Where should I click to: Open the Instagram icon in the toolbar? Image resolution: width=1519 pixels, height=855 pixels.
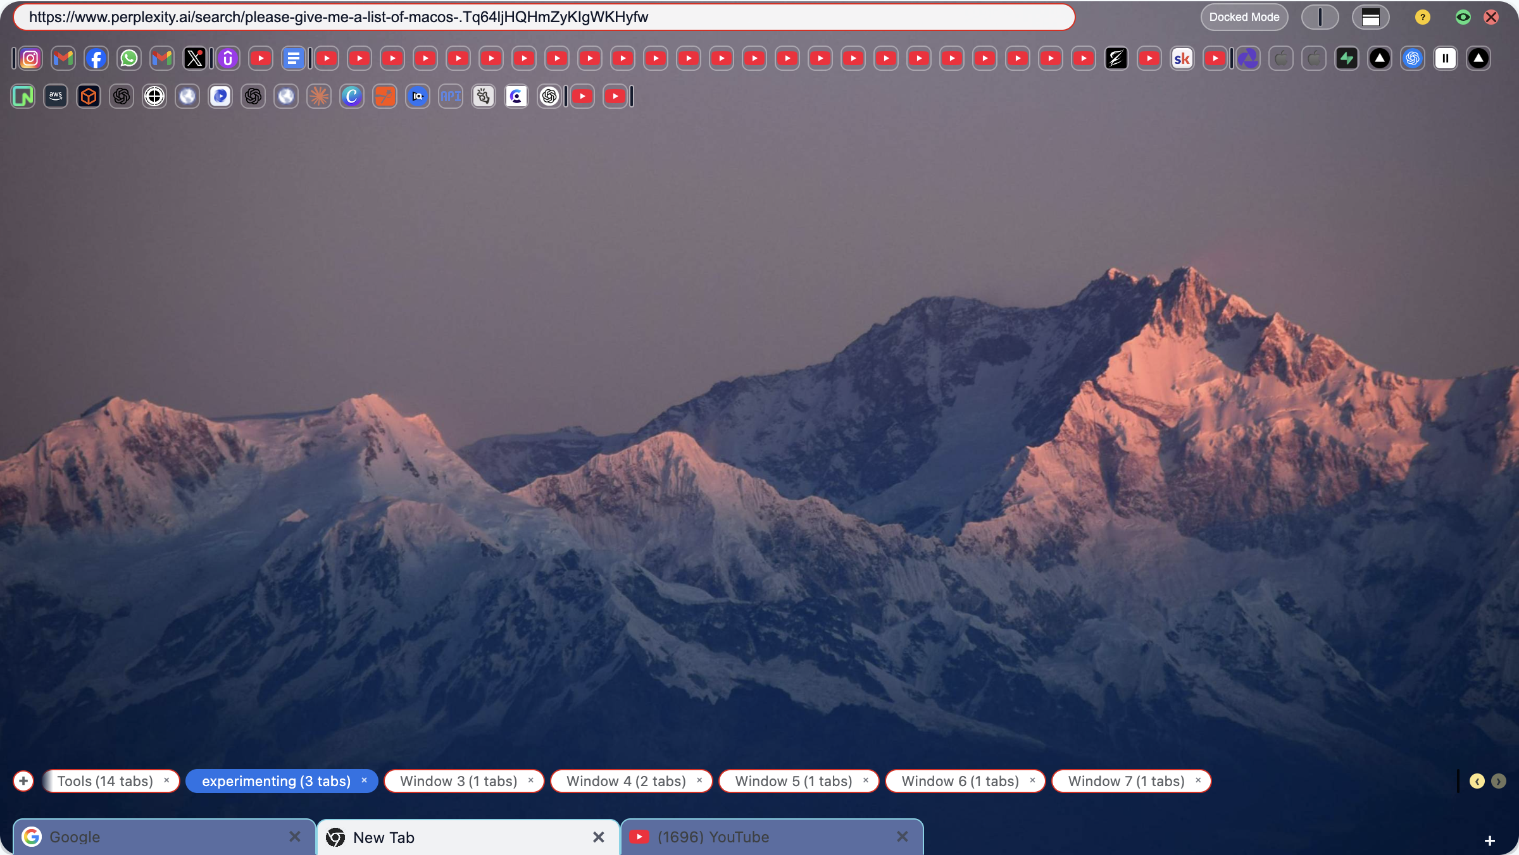click(x=30, y=58)
